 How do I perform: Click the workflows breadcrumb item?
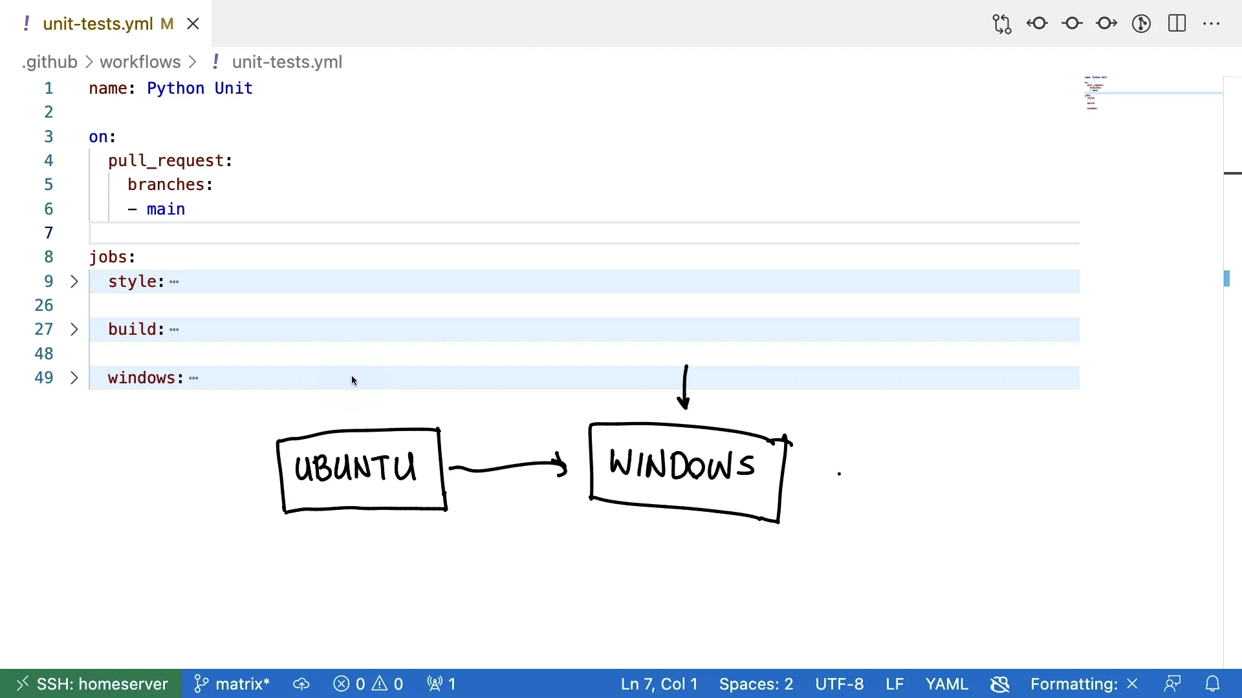pyautogui.click(x=140, y=62)
